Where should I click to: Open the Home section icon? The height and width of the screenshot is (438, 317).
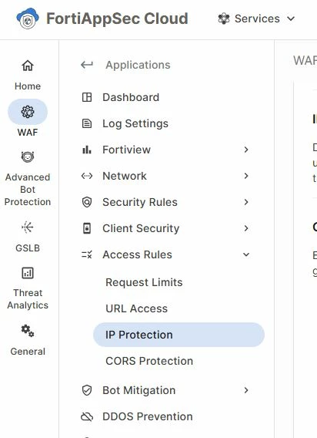28,66
